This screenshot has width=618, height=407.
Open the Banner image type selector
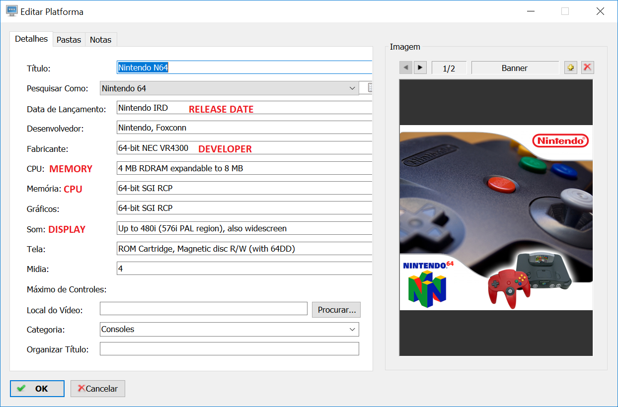515,68
